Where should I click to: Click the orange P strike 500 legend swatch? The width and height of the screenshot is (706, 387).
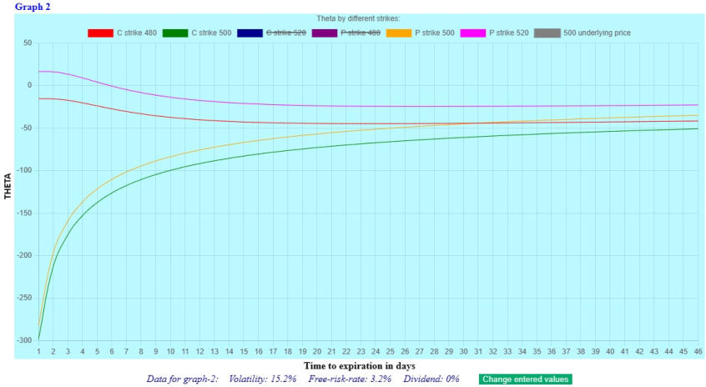[x=399, y=33]
